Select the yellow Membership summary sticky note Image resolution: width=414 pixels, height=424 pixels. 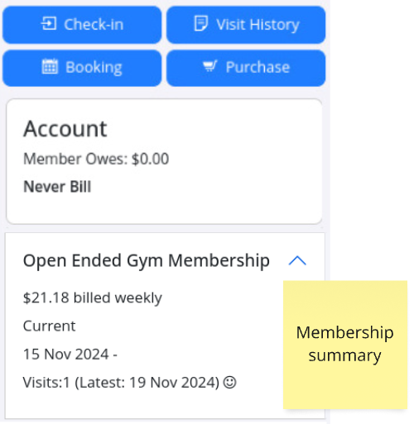(x=345, y=345)
